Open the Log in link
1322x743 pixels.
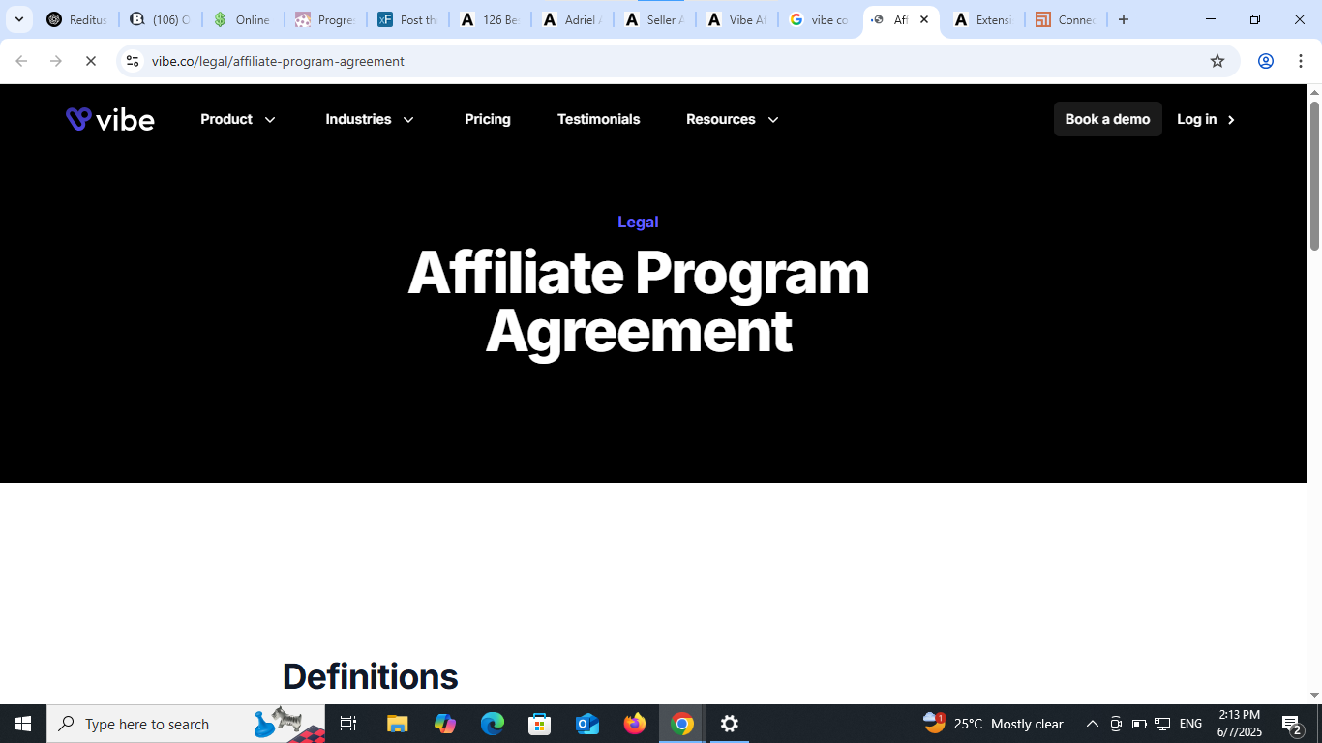(1196, 119)
